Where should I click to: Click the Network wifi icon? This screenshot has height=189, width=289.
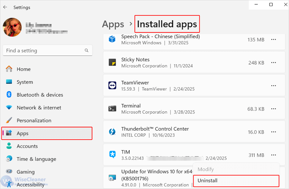tap(9, 107)
